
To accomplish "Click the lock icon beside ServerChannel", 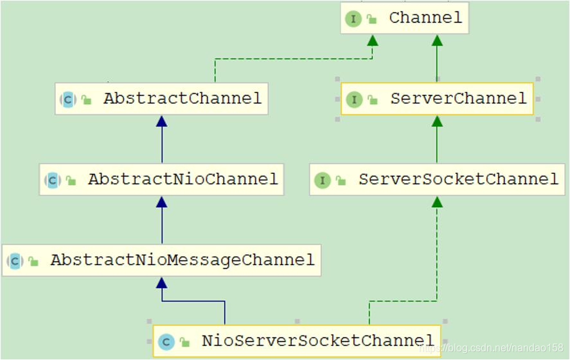I will coord(373,99).
